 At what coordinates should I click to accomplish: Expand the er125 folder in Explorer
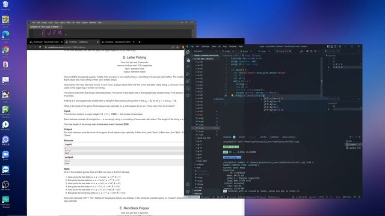(x=200, y=85)
